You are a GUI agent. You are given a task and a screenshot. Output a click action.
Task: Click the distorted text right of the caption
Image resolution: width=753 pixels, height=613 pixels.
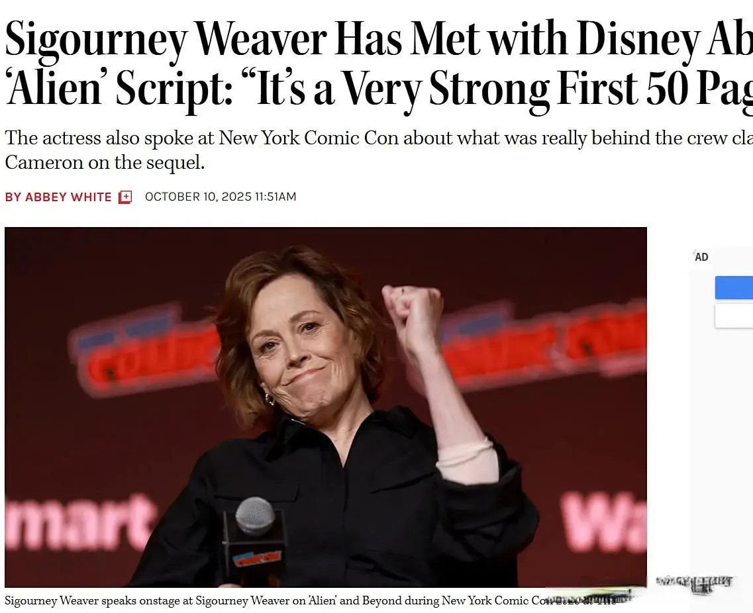(693, 583)
